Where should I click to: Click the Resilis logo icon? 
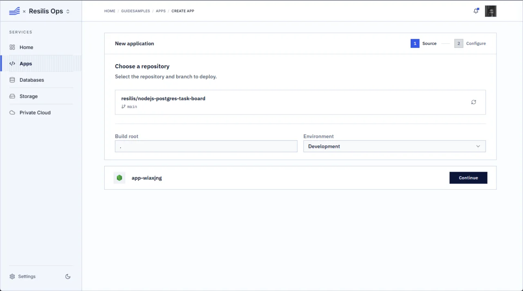tap(14, 11)
